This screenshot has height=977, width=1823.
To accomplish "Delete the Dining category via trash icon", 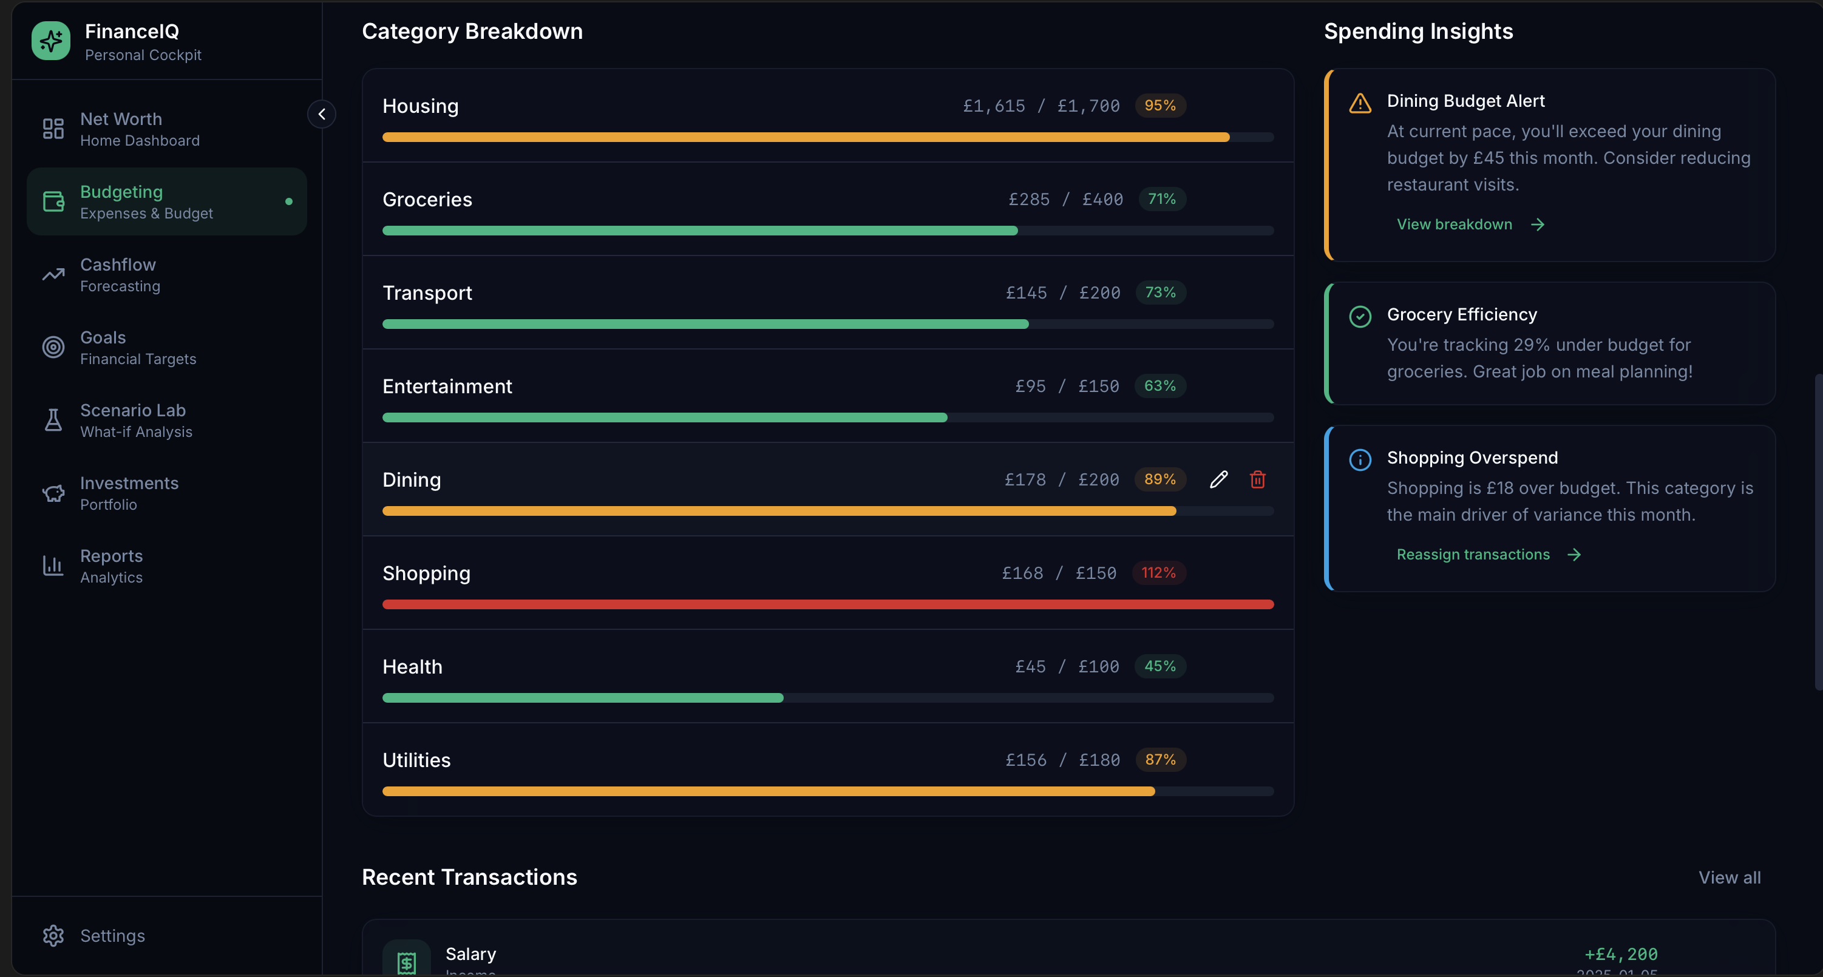I will (x=1258, y=479).
